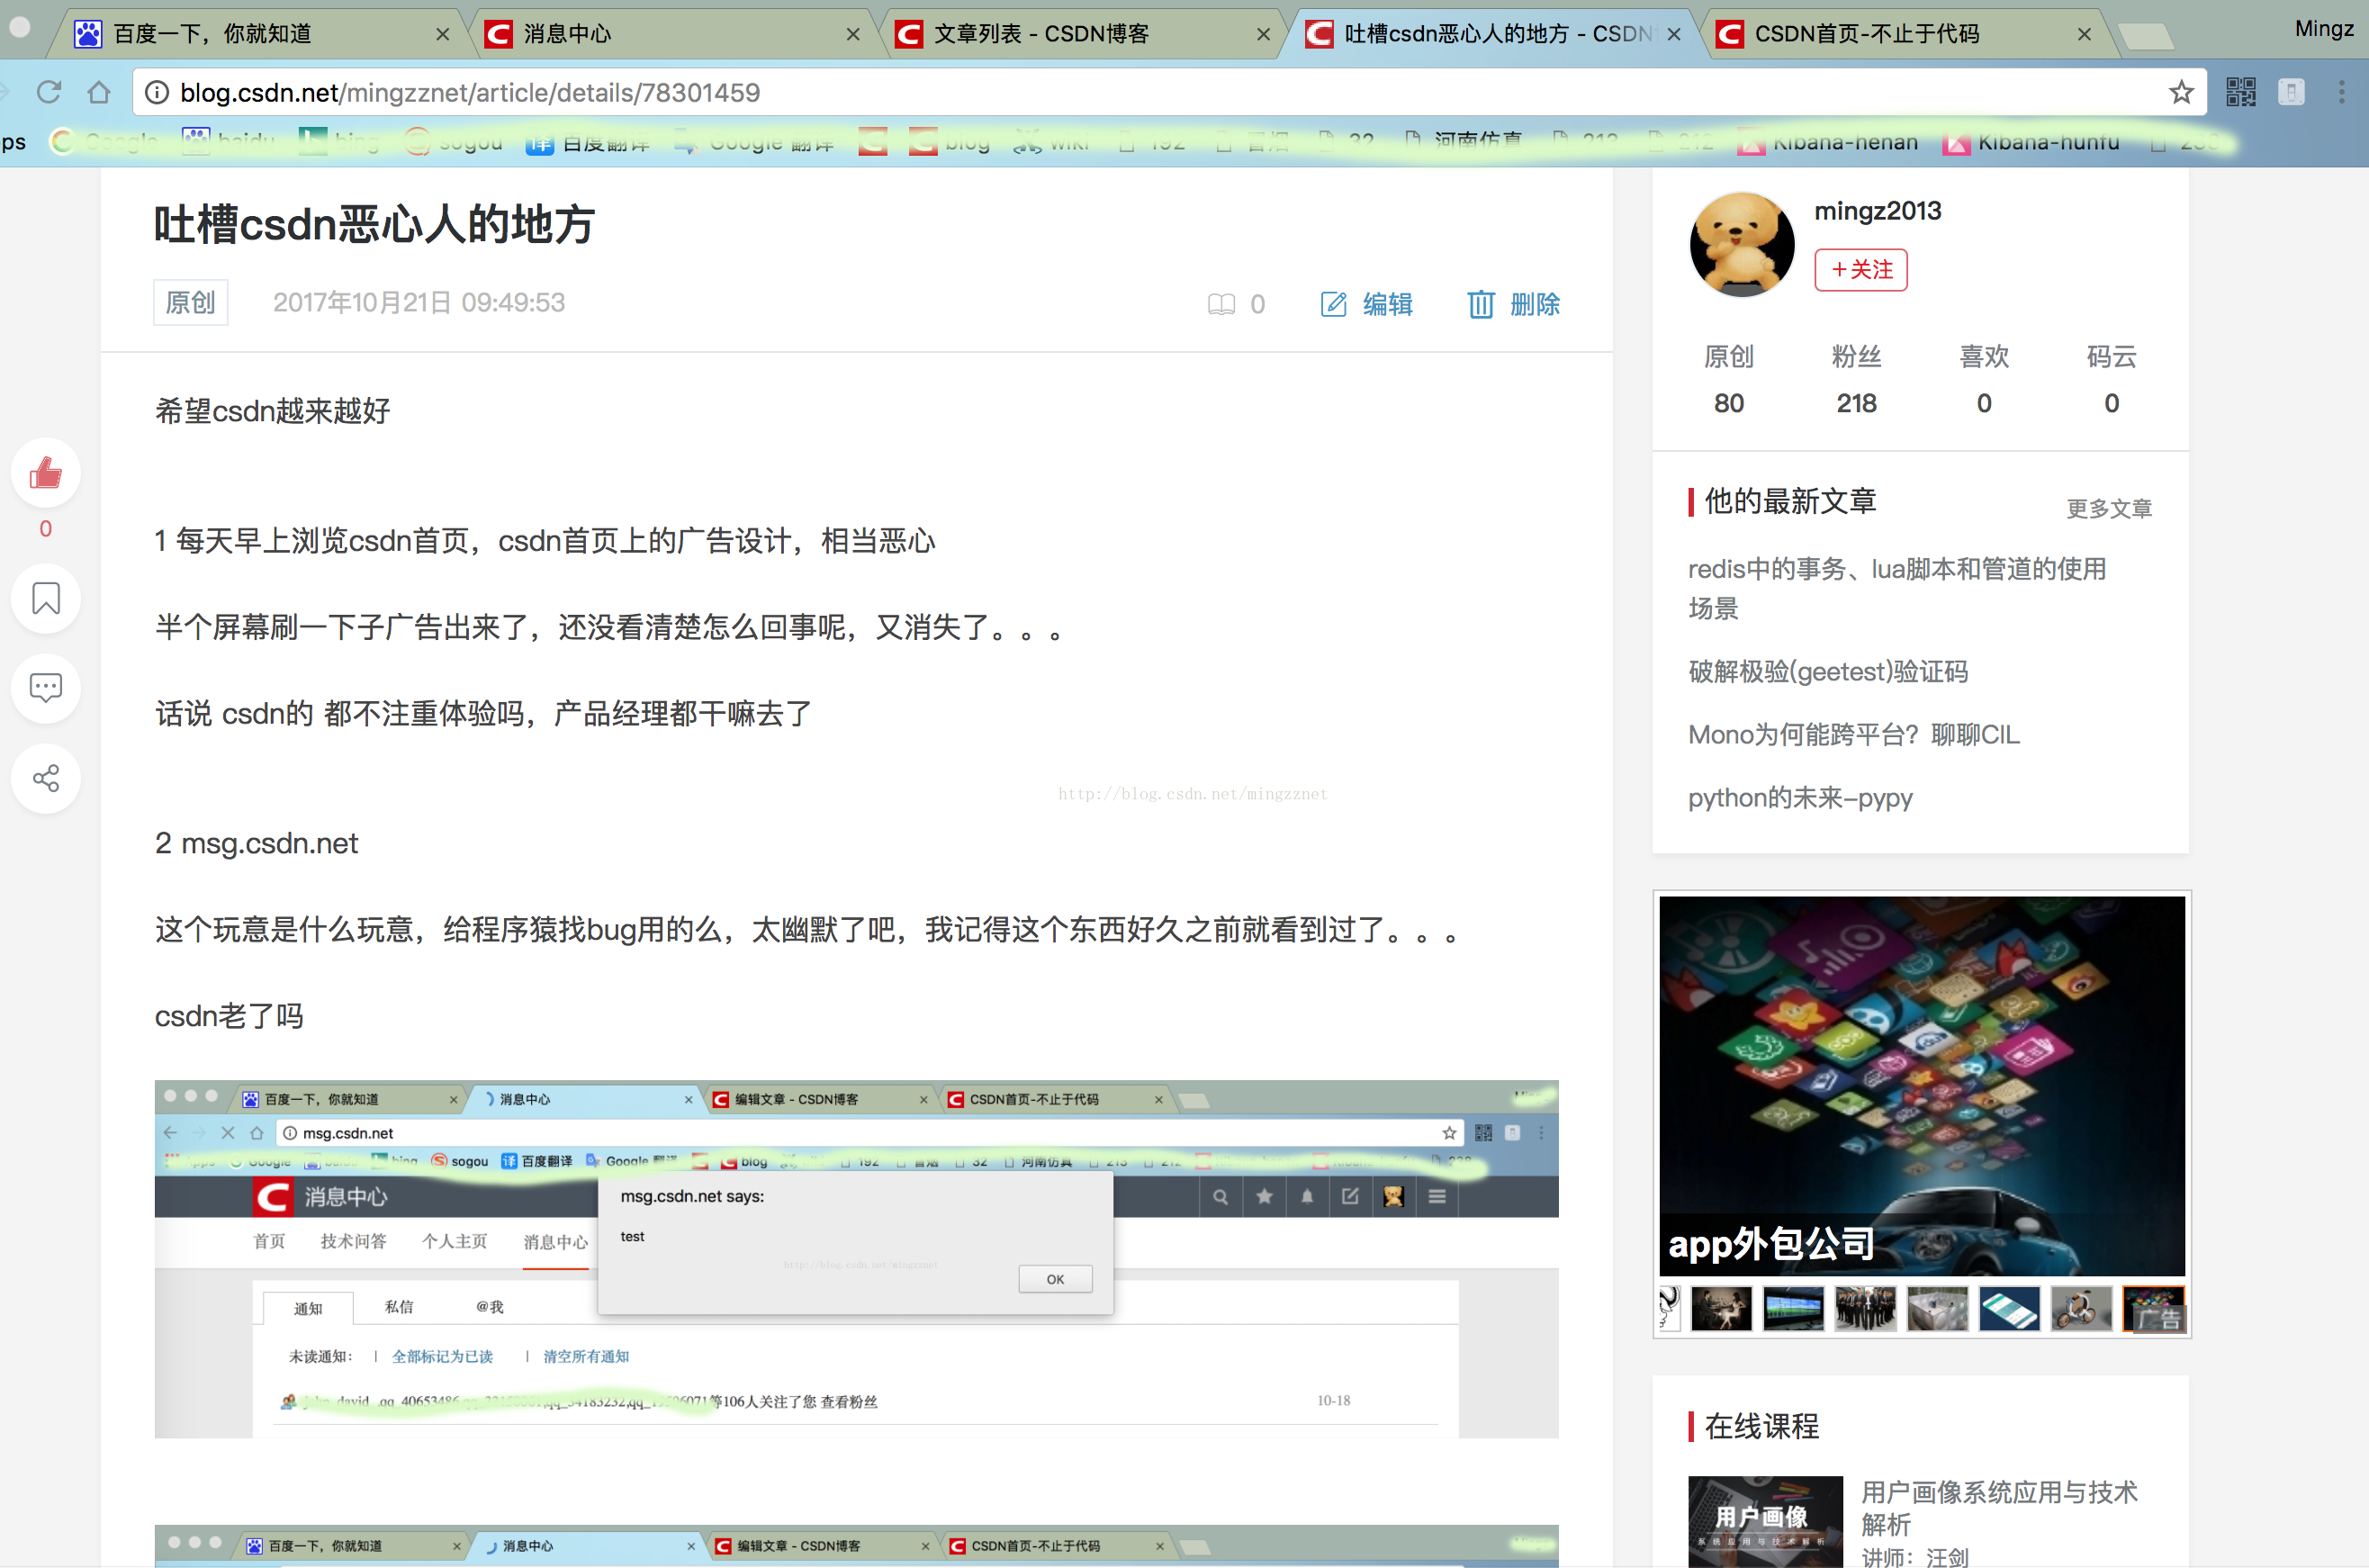Open the gray extension icon beside QR code
The image size is (2369, 1568).
[2291, 92]
